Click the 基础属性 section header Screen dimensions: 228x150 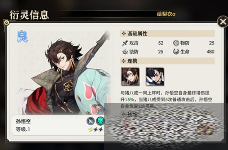pos(168,33)
